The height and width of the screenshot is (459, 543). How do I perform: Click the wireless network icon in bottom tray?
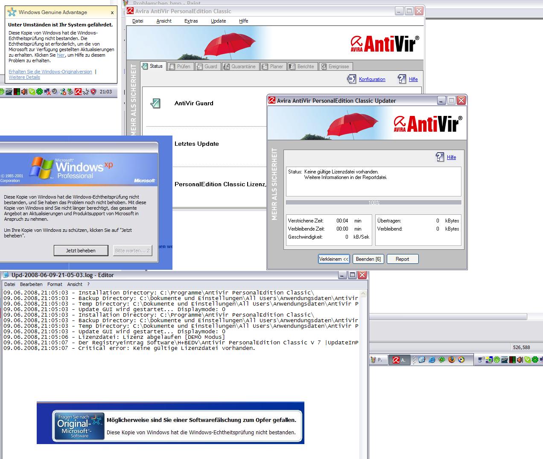(x=481, y=360)
